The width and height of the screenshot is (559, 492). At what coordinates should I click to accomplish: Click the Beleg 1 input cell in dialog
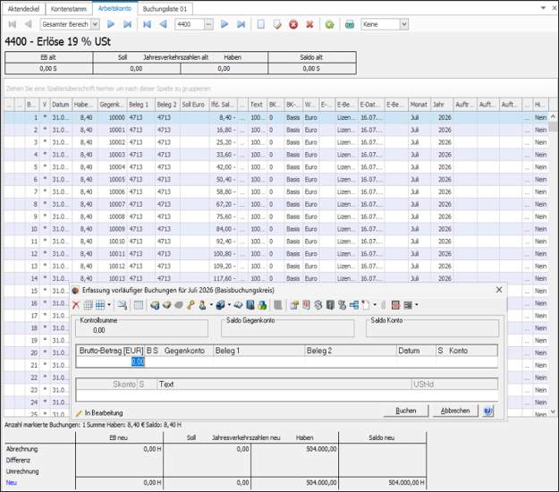(x=259, y=362)
